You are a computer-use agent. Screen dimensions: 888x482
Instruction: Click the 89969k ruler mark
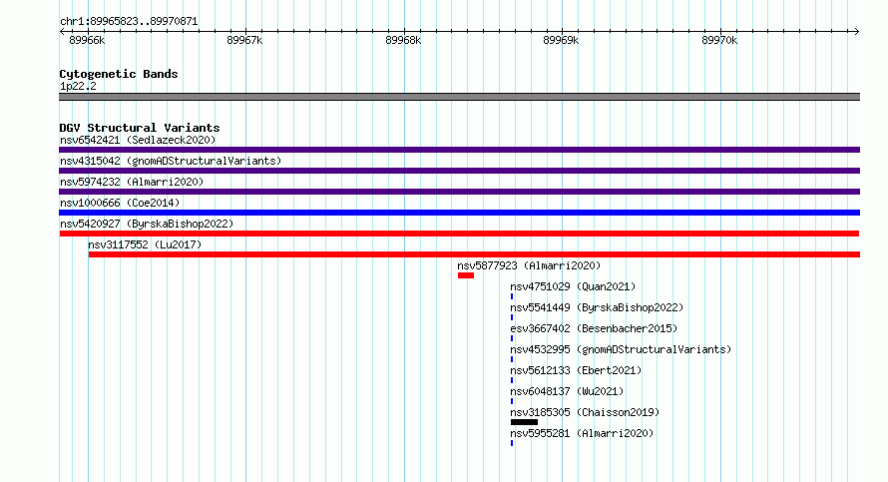click(561, 40)
